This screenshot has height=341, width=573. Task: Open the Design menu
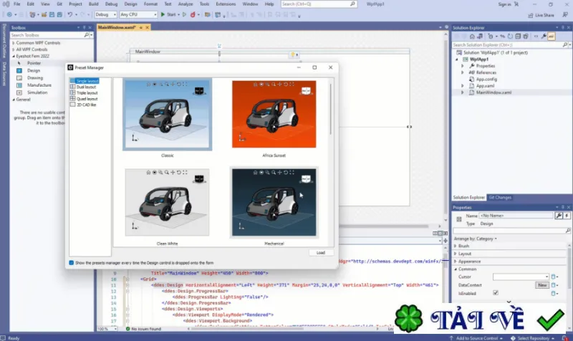(130, 4)
